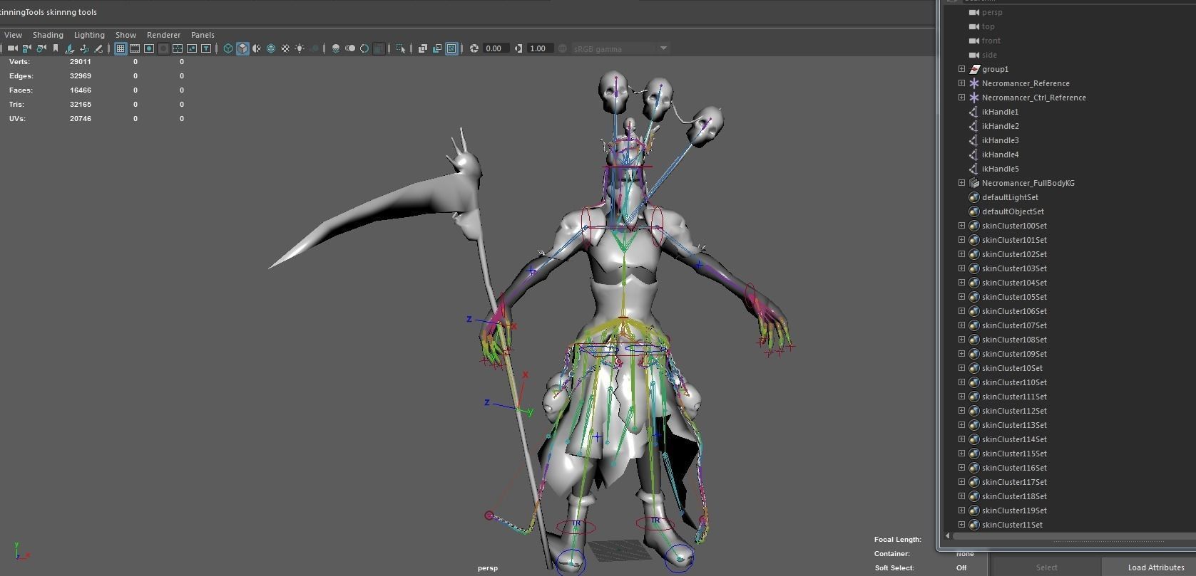Expand the Necromancer_Reference node
This screenshot has width=1196, height=576.
tap(961, 83)
